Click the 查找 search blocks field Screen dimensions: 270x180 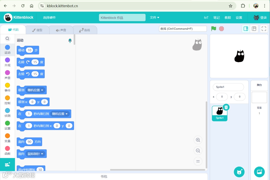(183, 29)
